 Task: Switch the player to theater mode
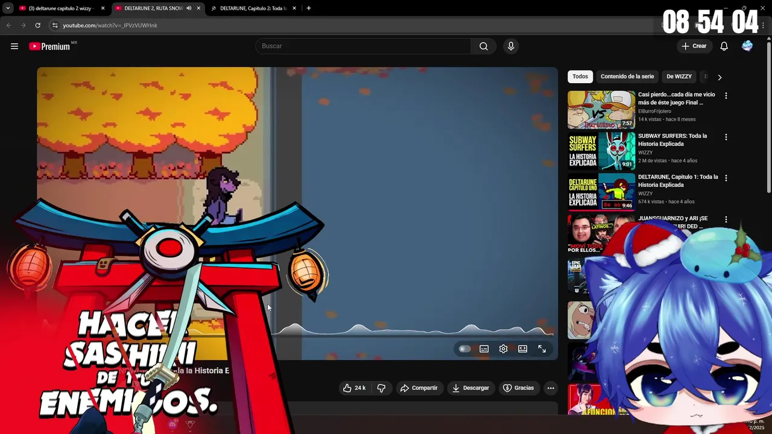pos(522,348)
